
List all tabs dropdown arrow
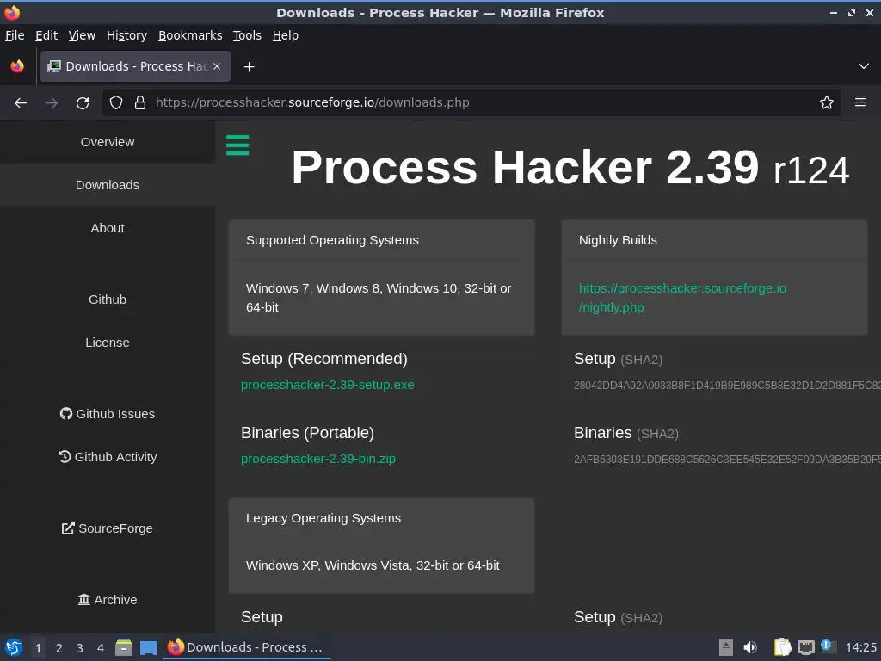click(x=864, y=66)
